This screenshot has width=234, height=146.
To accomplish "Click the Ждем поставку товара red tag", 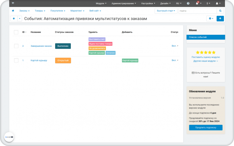I will (x=100, y=44).
